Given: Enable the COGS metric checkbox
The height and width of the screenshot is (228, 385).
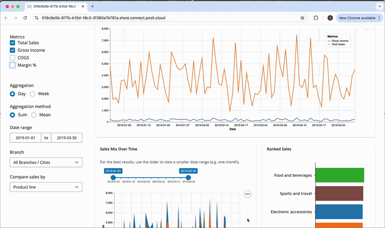Looking at the screenshot, I should [13, 58].
